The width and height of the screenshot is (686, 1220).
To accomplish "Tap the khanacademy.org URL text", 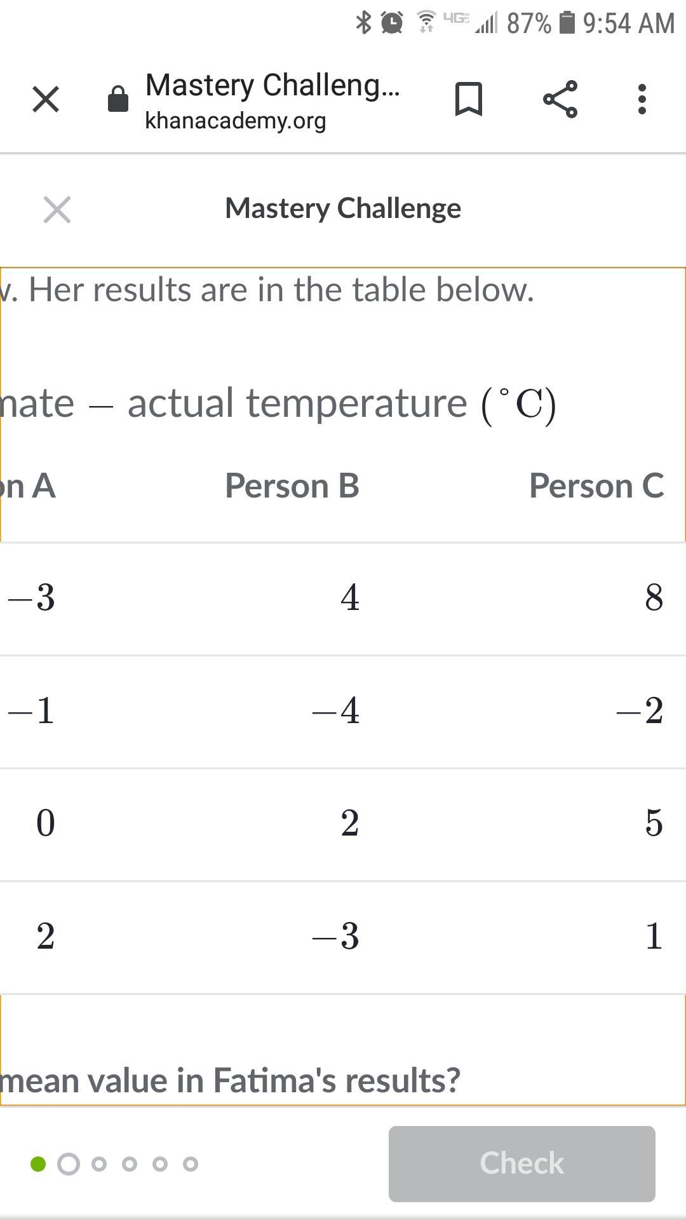I will [x=236, y=121].
